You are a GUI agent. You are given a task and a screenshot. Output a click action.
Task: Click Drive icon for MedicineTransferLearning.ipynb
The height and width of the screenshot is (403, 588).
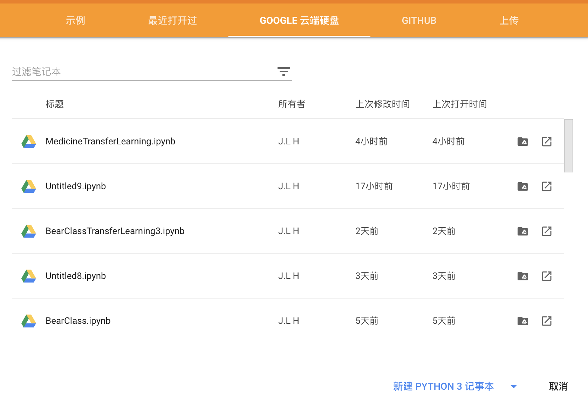point(29,142)
